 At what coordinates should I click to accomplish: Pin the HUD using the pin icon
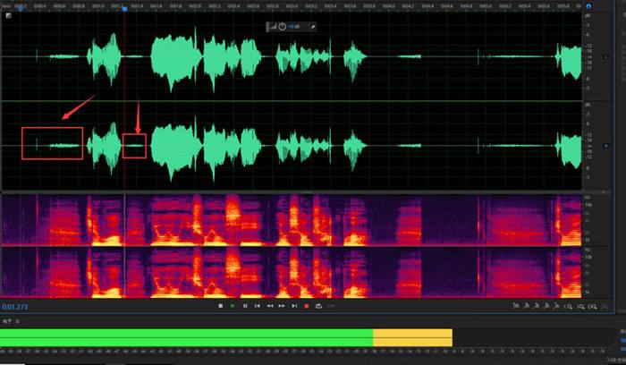(313, 27)
